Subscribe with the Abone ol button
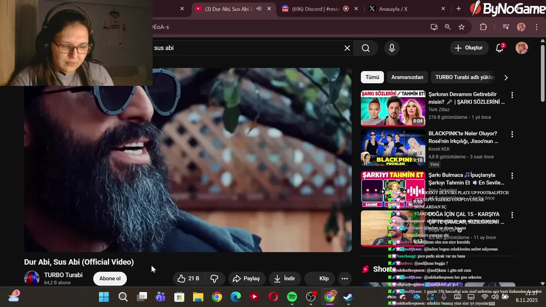 [110, 278]
